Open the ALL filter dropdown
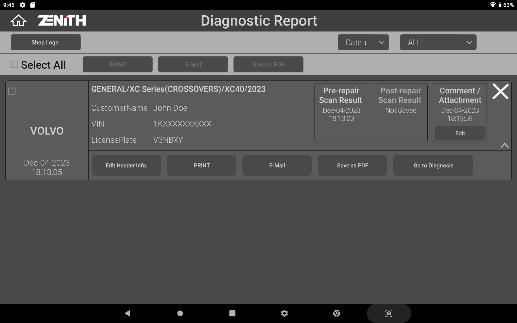The width and height of the screenshot is (517, 323). pyautogui.click(x=438, y=42)
